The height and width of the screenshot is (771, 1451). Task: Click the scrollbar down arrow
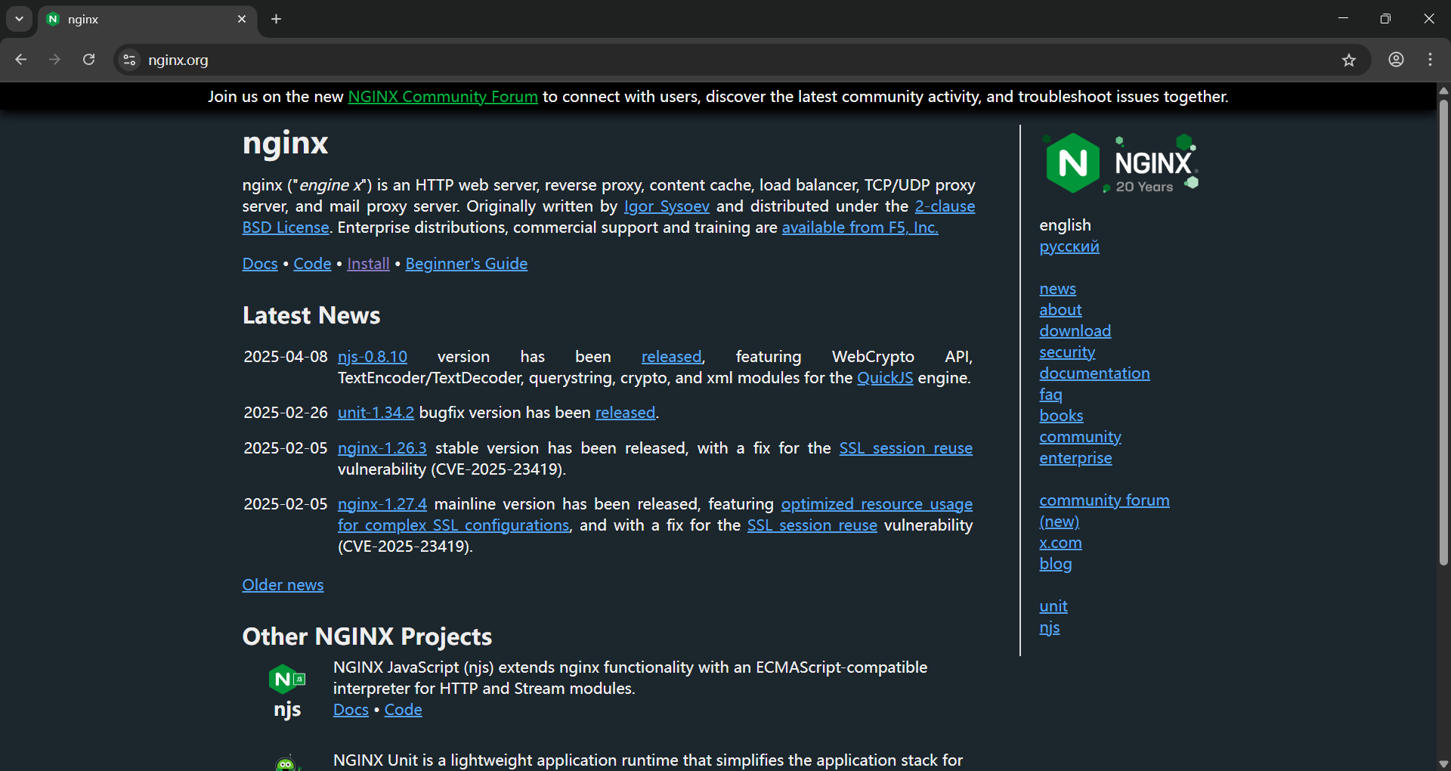[x=1443, y=763]
